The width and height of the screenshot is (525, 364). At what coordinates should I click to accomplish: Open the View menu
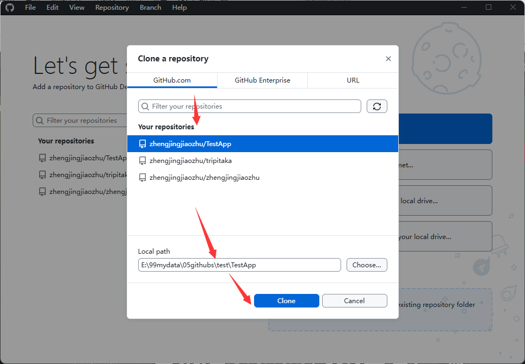click(77, 8)
